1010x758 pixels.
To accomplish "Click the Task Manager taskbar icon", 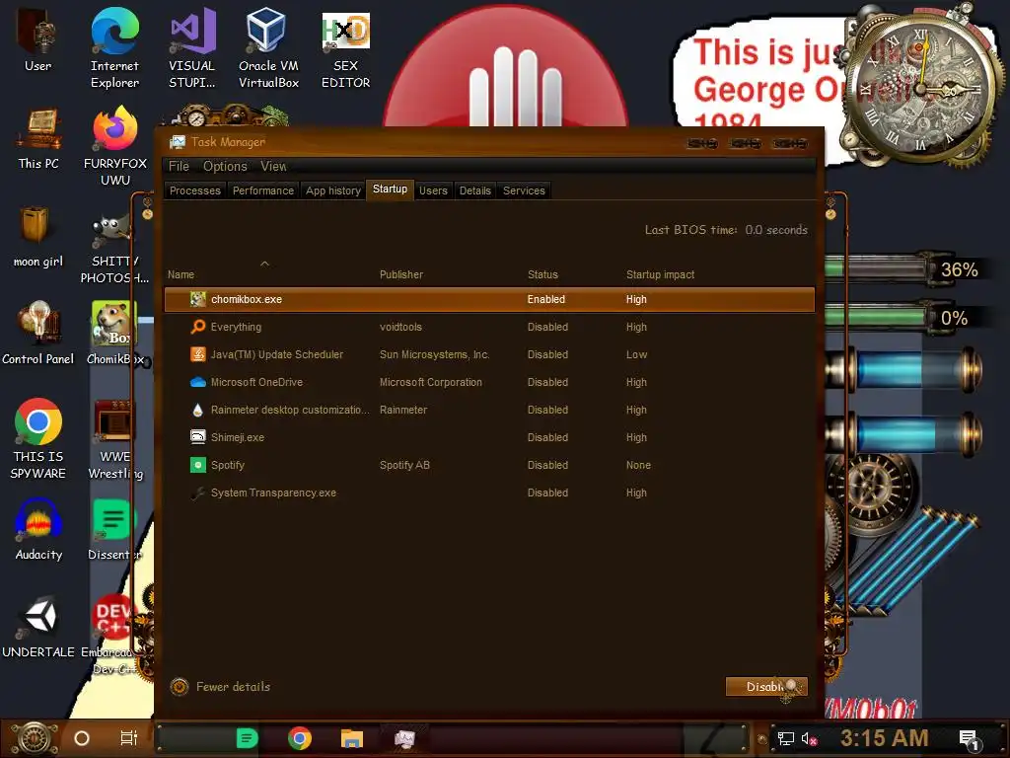I will [x=404, y=738].
